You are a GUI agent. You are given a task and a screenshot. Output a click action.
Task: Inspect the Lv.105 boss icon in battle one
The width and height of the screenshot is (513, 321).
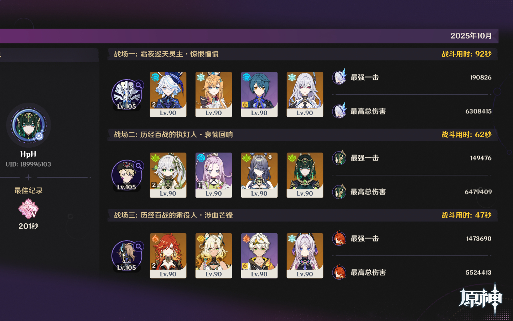click(127, 95)
